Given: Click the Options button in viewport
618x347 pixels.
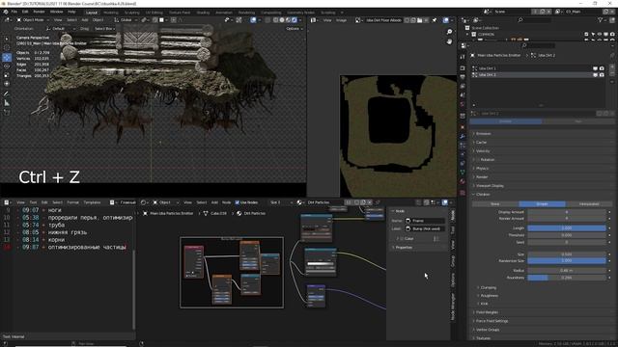Looking at the screenshot, I should pos(294,29).
